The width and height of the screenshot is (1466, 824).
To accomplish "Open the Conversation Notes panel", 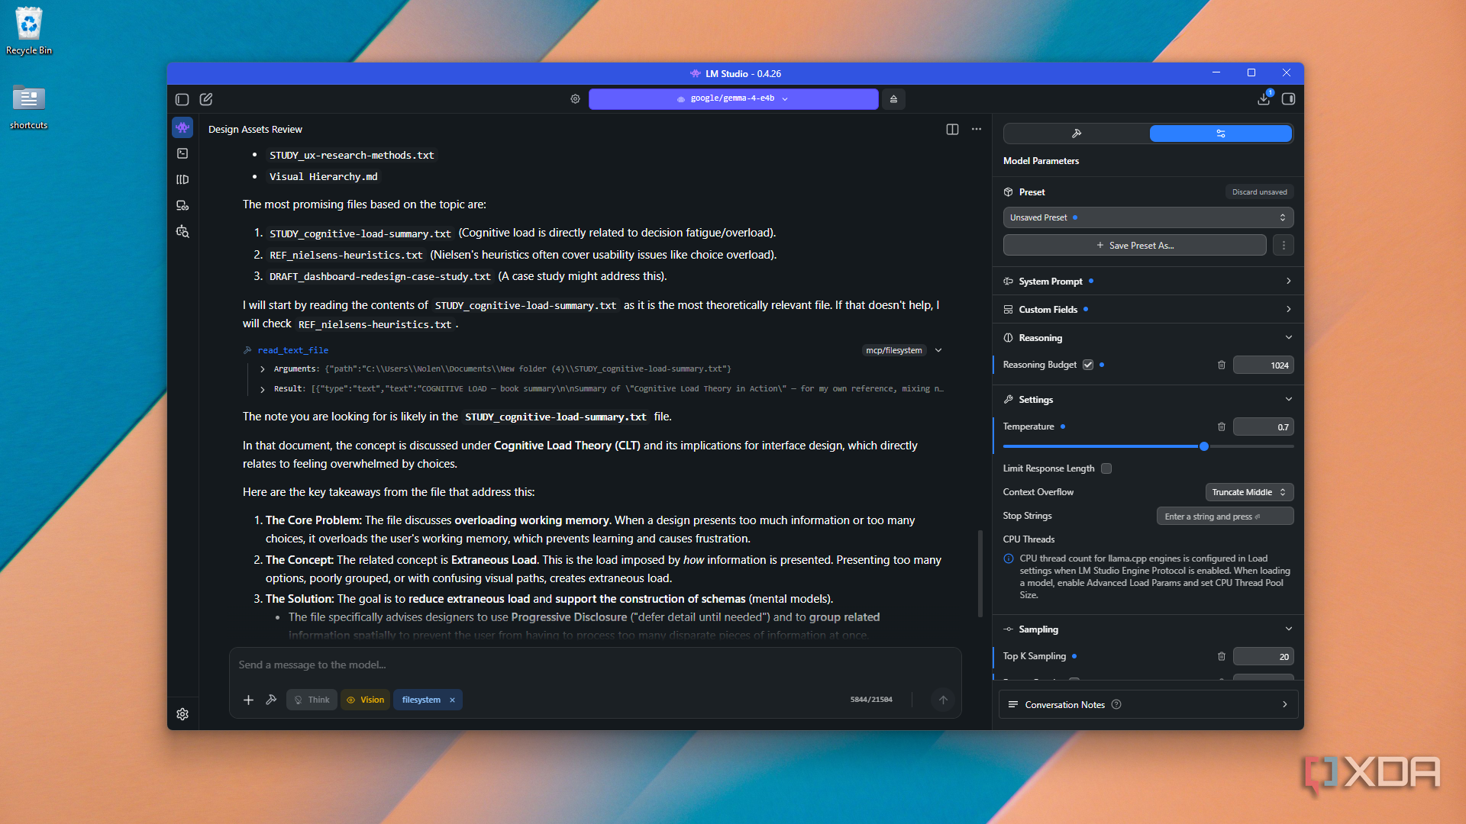I will [1148, 704].
